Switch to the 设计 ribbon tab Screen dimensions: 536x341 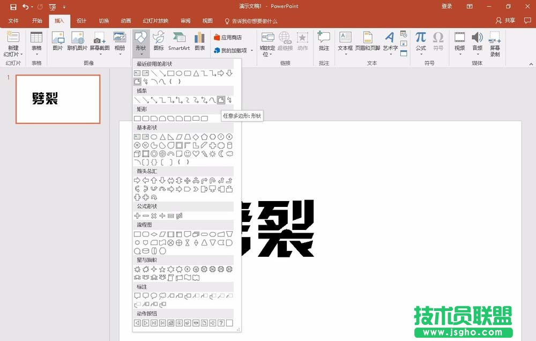(81, 21)
